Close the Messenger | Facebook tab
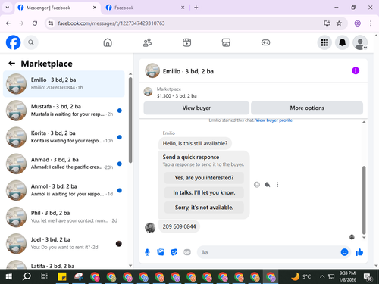The width and height of the screenshot is (379, 284). [95, 8]
